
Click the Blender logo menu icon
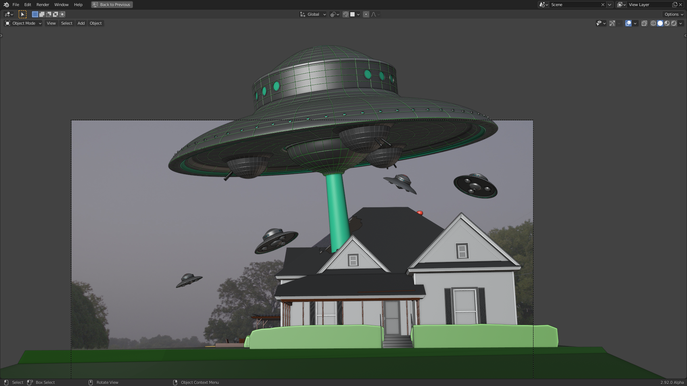(x=6, y=5)
